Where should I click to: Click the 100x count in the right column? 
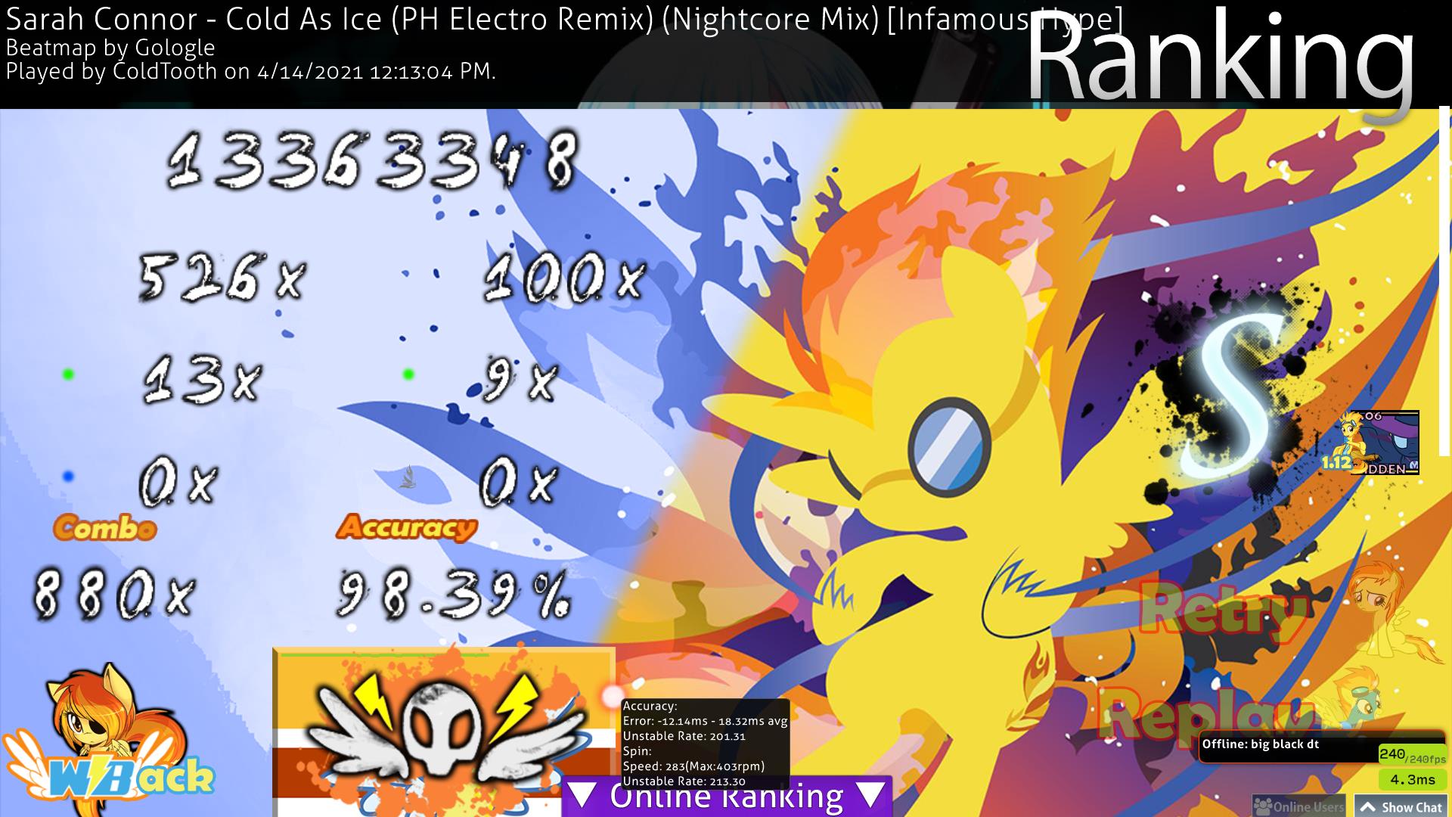click(564, 277)
